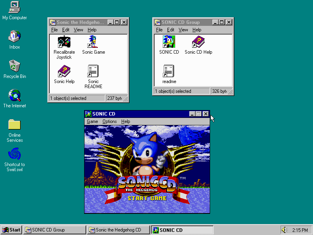The height and width of the screenshot is (235, 313).
Task: Select the Sonic Help book icon
Action: tap(64, 71)
